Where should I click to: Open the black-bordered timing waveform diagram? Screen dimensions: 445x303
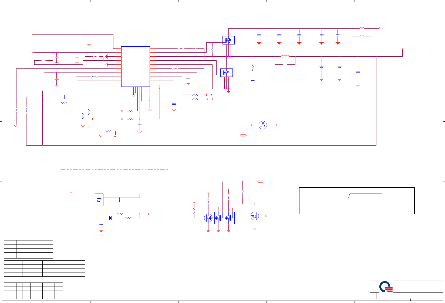[x=357, y=201]
